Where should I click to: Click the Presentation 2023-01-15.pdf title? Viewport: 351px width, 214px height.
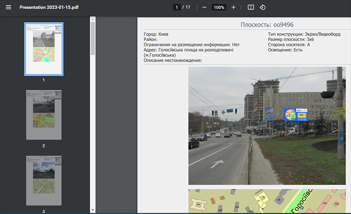click(48, 8)
